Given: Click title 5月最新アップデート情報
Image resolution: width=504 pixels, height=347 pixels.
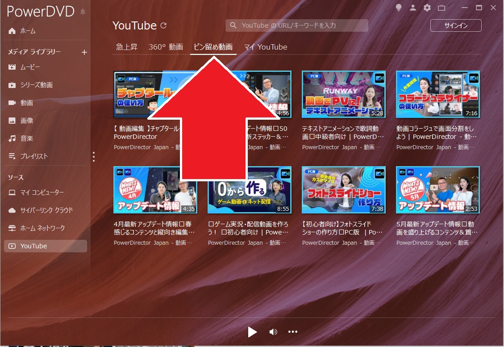Looking at the screenshot, I should pos(437,228).
